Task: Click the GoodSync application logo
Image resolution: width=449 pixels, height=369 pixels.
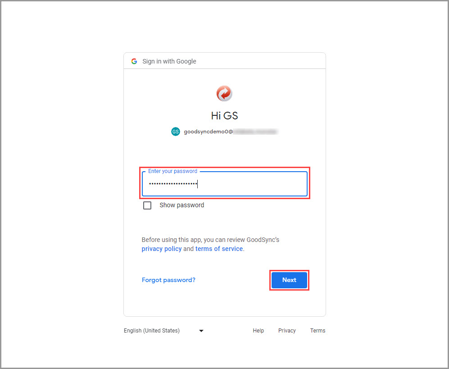Action: (224, 93)
